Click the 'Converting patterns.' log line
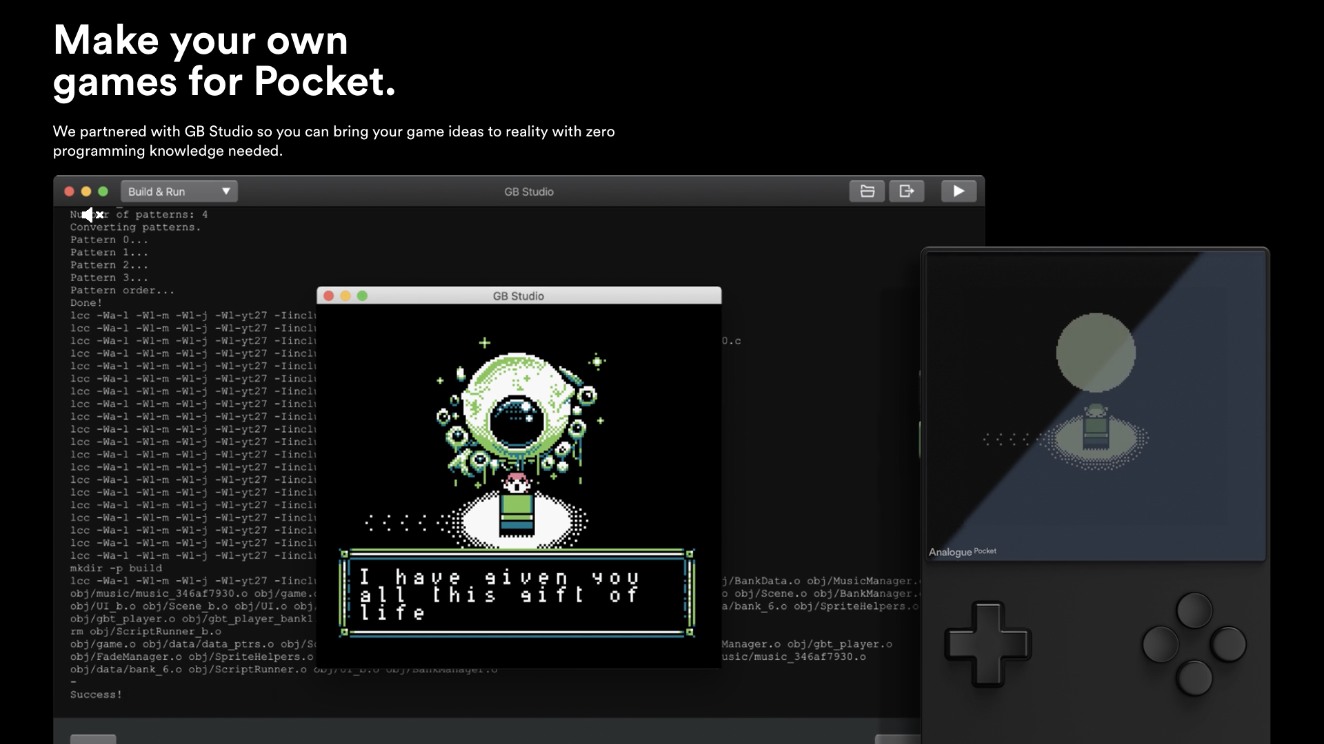1324x744 pixels. [x=135, y=227]
